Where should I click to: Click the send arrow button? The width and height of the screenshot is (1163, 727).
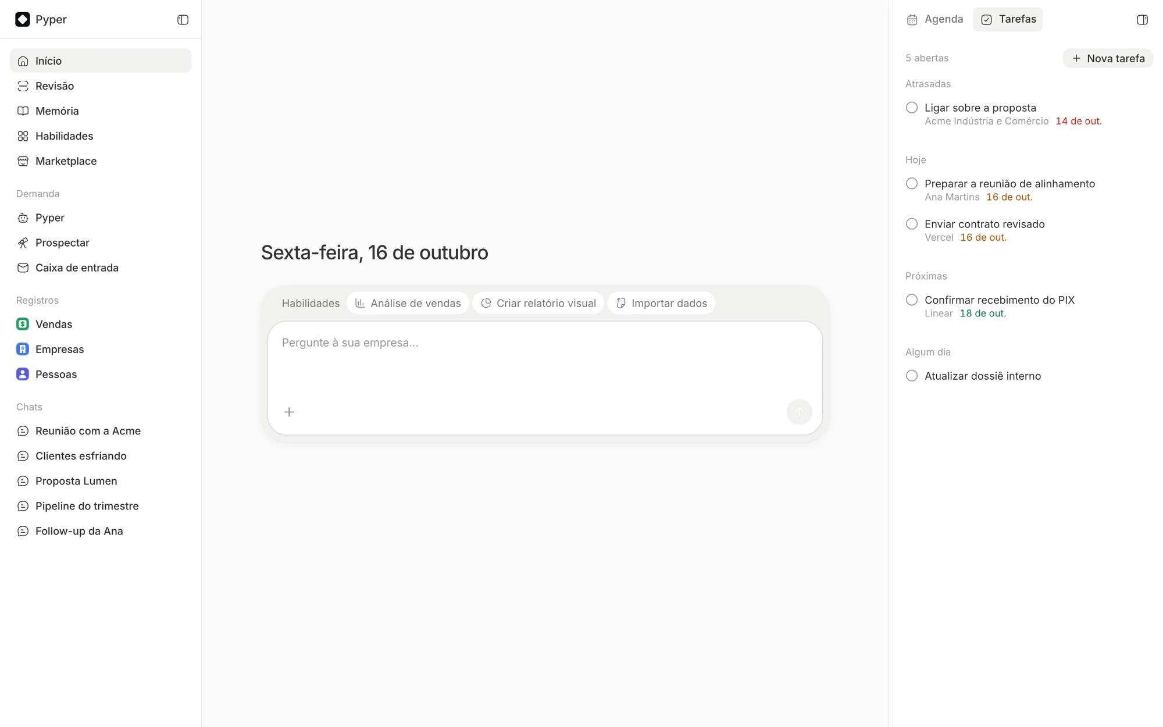coord(799,412)
